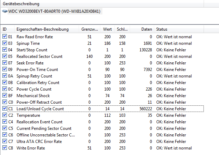Uncheck the Seek Error Rate checkbox

(4, 63)
